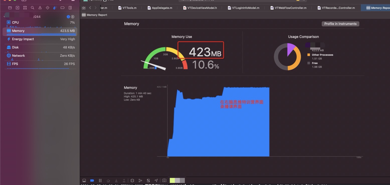Screen dimensions: 390x185
Task: Select the Disk gauge row
Action: 40,48
